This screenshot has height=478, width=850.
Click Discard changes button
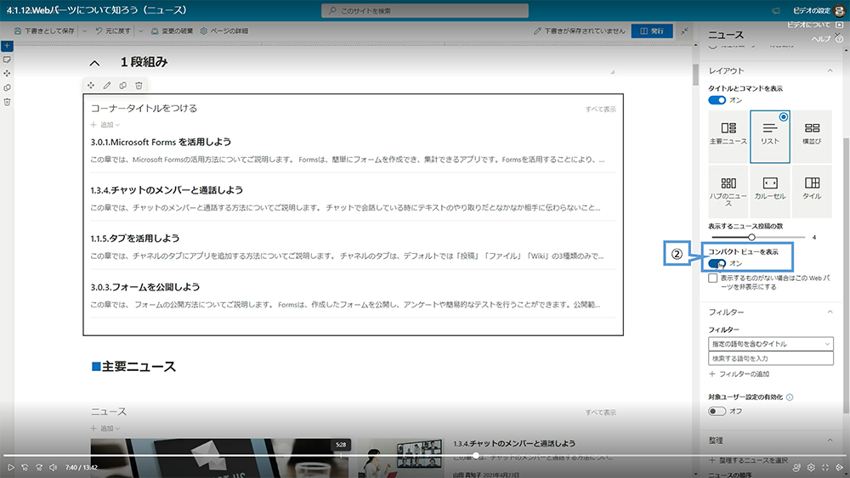pyautogui.click(x=172, y=31)
